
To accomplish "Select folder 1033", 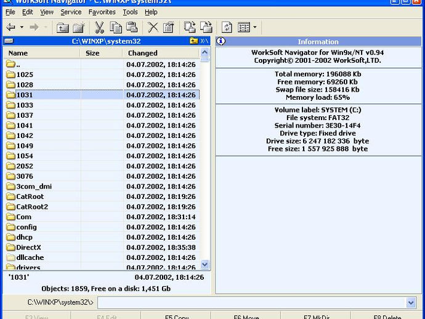I will (x=102, y=105).
